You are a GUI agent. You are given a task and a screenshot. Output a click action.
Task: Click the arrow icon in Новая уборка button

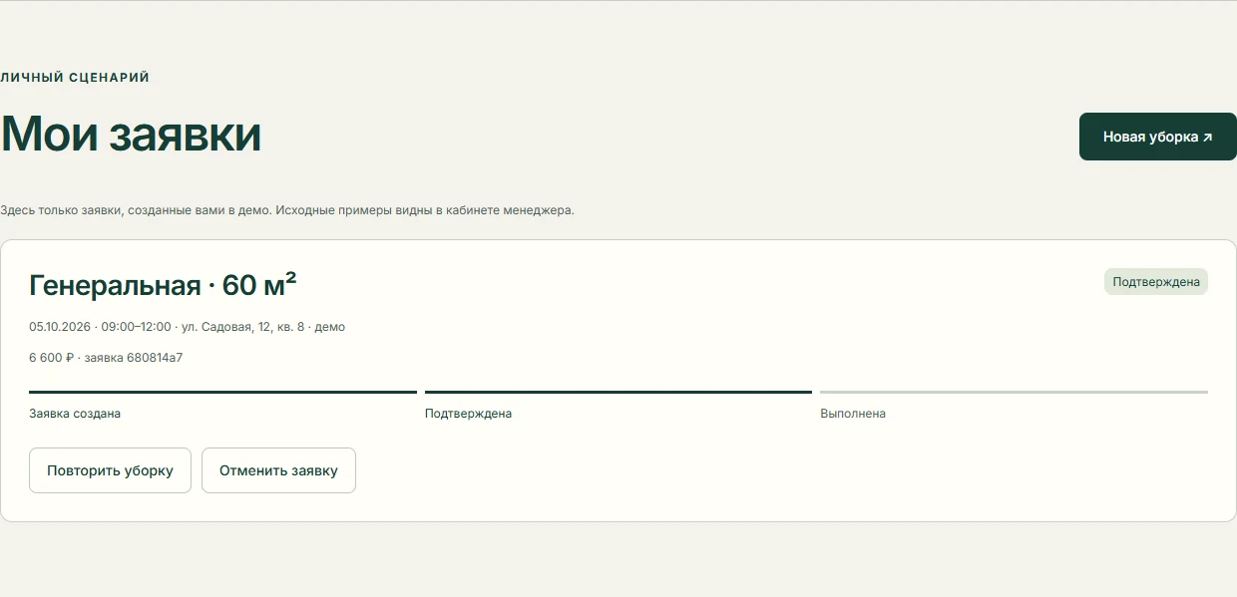[1207, 138]
